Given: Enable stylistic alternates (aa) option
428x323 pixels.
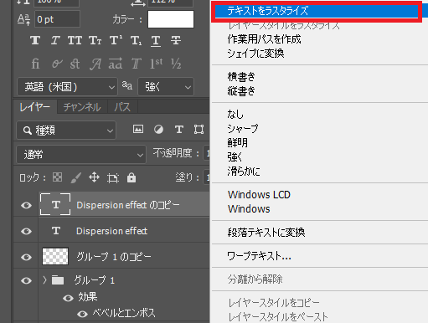Looking at the screenshot, I should (116, 64).
